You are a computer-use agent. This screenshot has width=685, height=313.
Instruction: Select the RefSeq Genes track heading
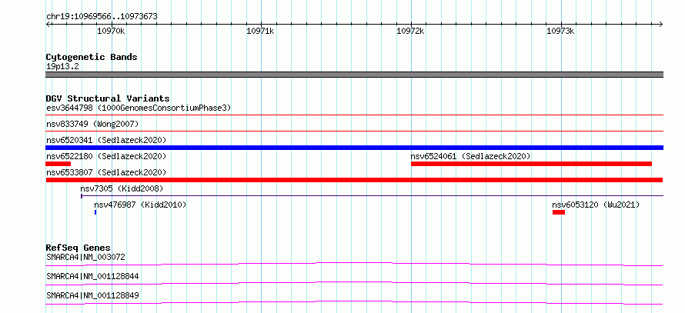coord(79,248)
